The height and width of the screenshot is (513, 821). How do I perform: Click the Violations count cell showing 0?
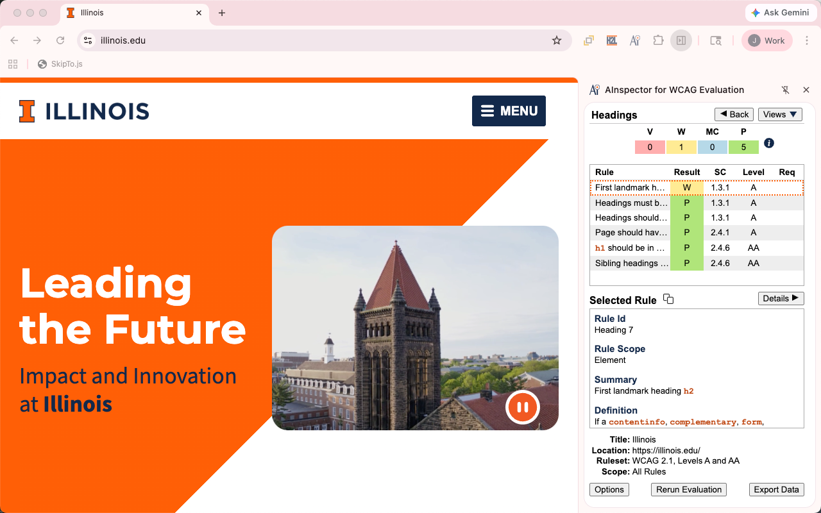(650, 147)
